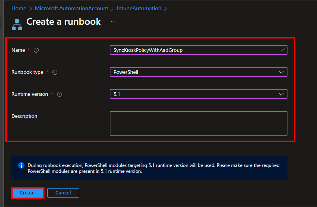
Task: Click inside the Description text box
Action: click(198, 123)
